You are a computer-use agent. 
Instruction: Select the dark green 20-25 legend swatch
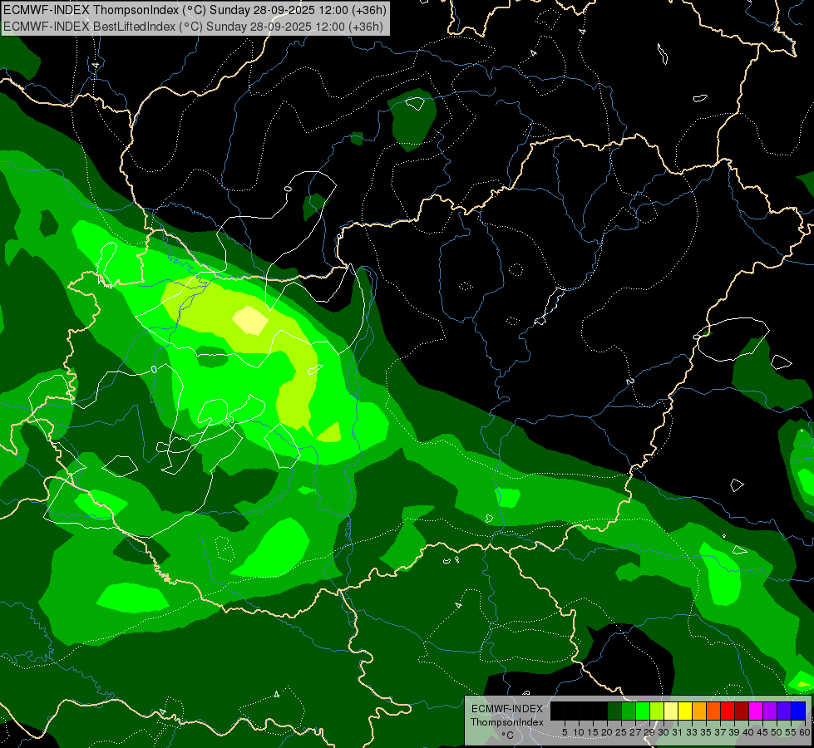pyautogui.click(x=614, y=711)
